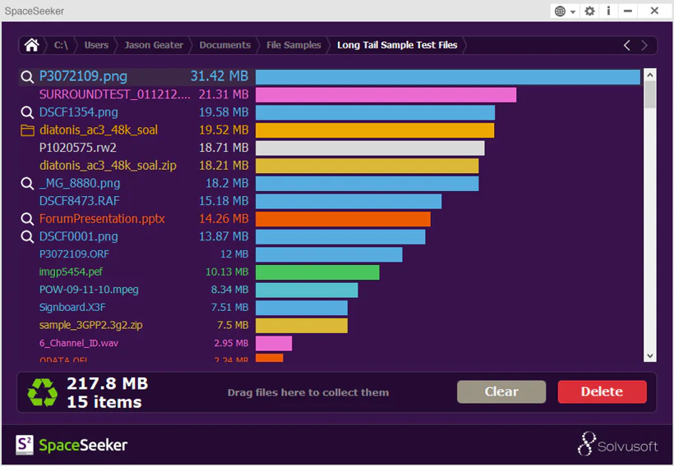
Task: Preview ForumPresentation.pptx via magnifier icon
Action: click(27, 219)
